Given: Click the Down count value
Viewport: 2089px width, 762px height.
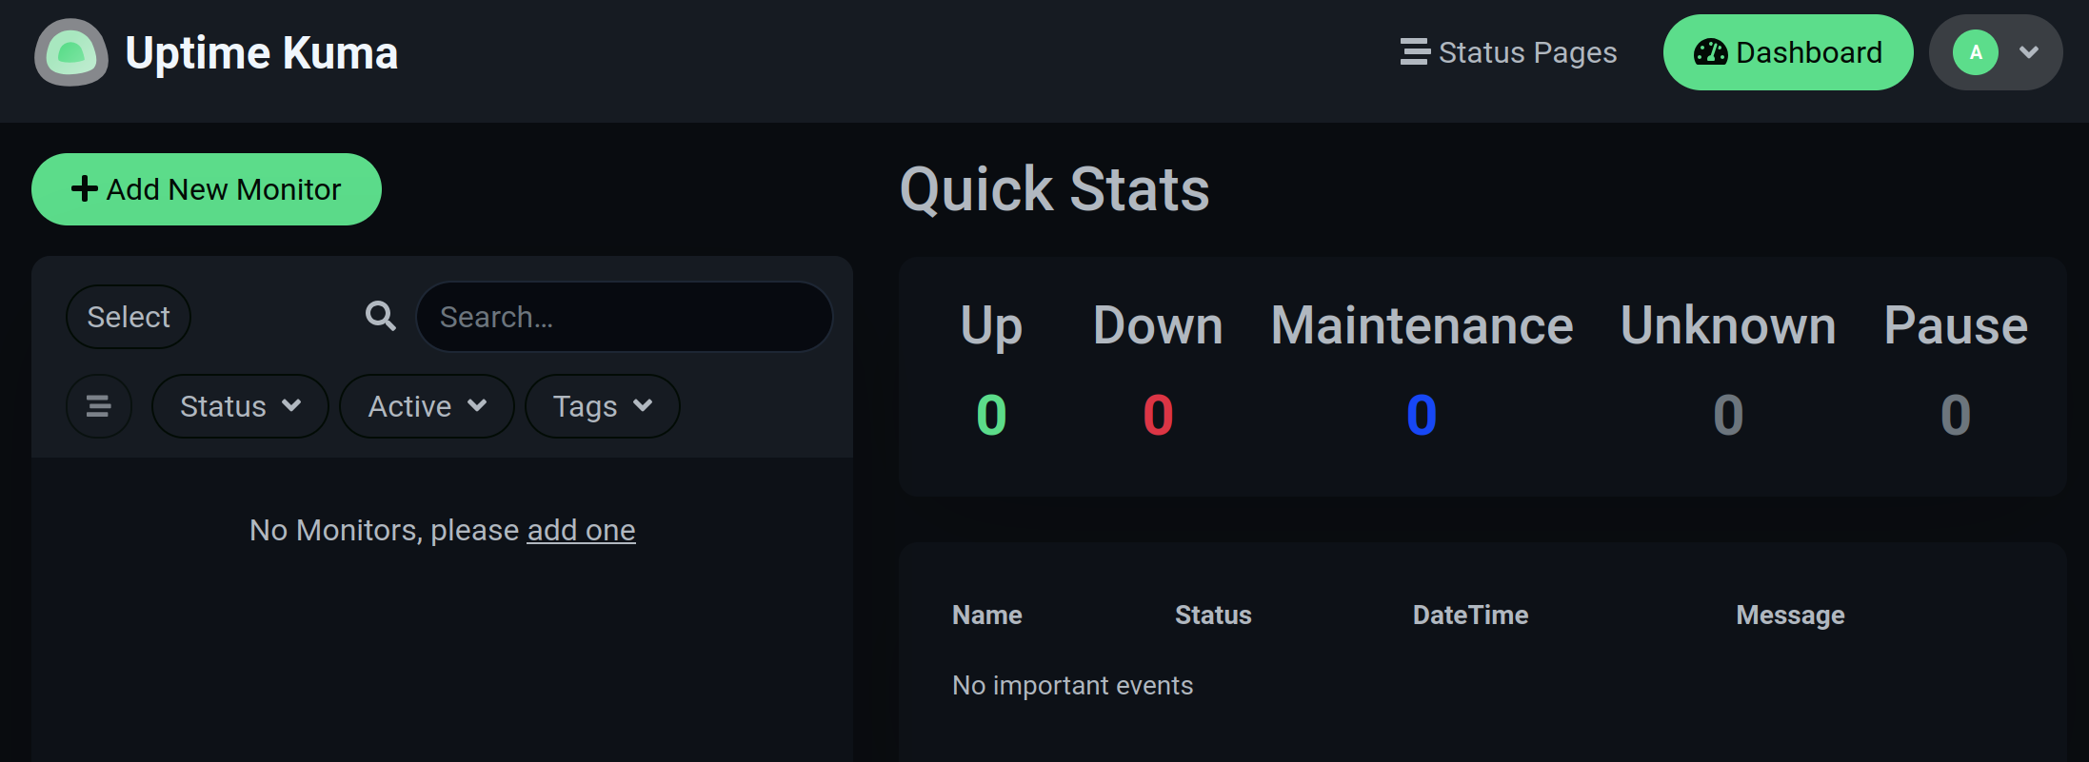Looking at the screenshot, I should (x=1158, y=415).
